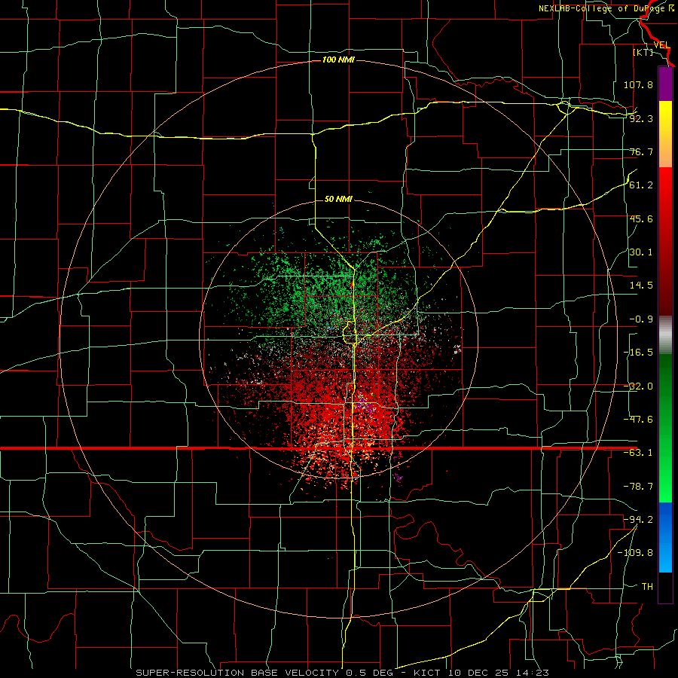Click the 30.1 velocity scale value
The width and height of the screenshot is (678, 678).
coord(641,252)
